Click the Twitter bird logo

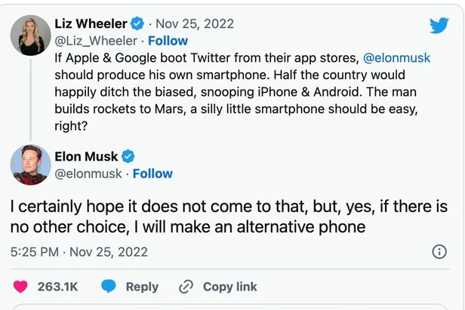click(x=439, y=25)
